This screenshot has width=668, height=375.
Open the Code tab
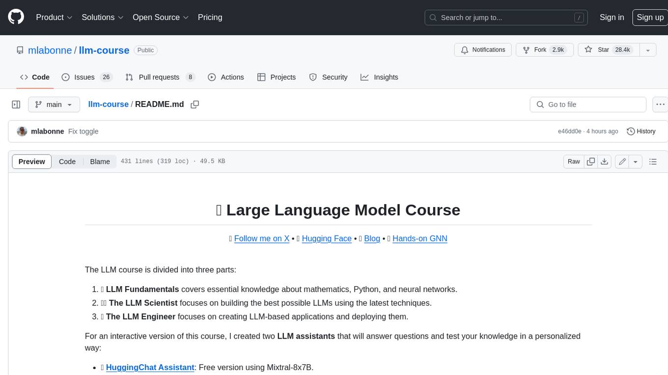(x=35, y=77)
